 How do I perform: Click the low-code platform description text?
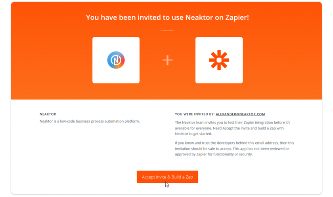(90, 121)
